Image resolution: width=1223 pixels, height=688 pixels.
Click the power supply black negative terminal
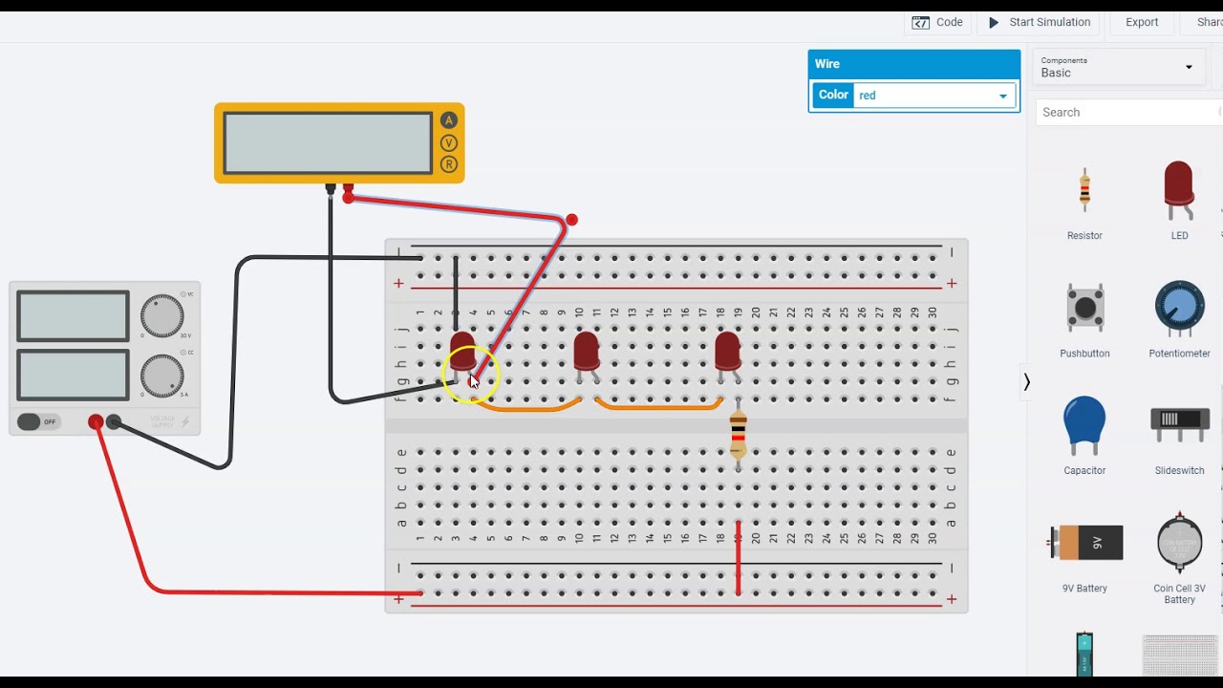(114, 421)
